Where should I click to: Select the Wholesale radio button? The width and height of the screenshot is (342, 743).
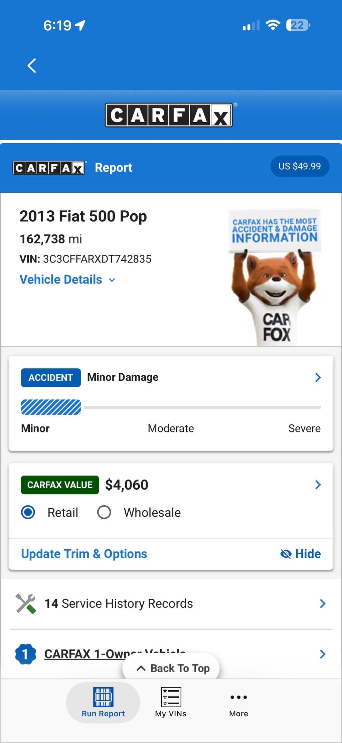(104, 512)
